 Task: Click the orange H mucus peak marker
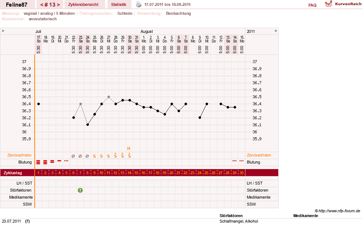click(129, 148)
